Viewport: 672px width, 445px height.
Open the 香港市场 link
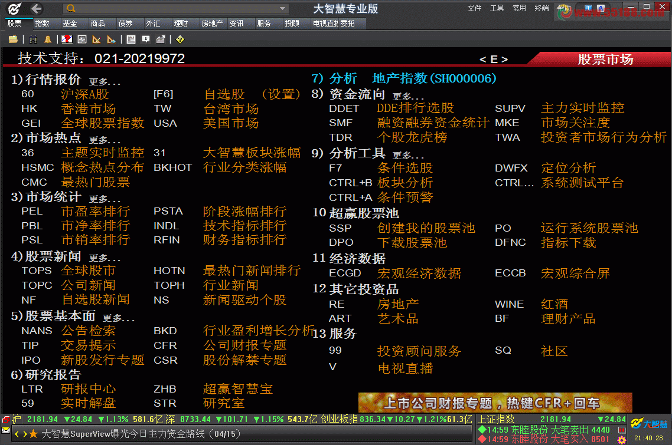(89, 108)
